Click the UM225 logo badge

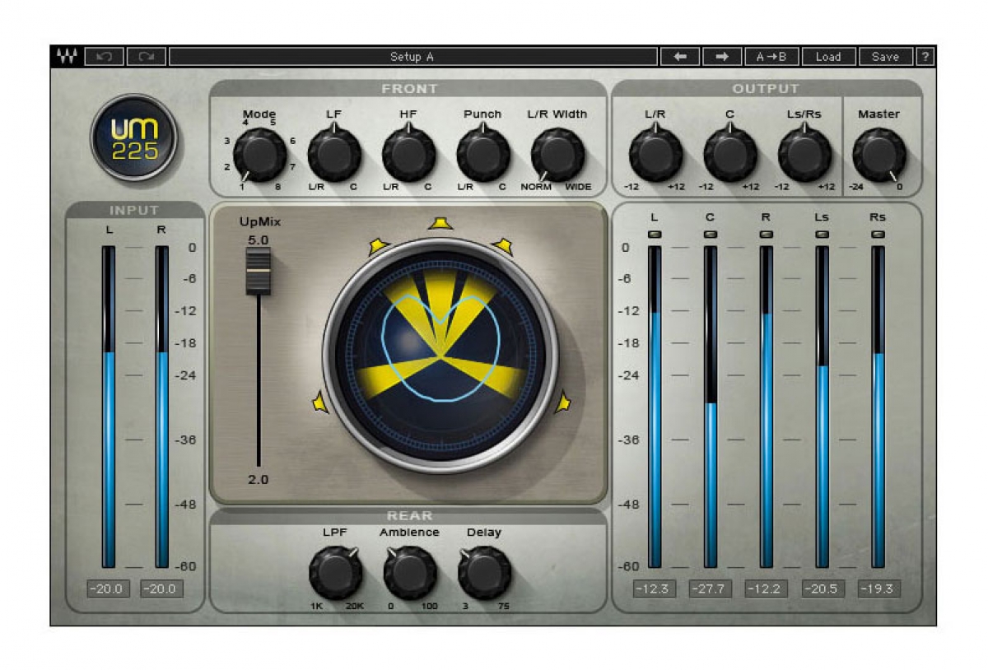pyautogui.click(x=134, y=137)
